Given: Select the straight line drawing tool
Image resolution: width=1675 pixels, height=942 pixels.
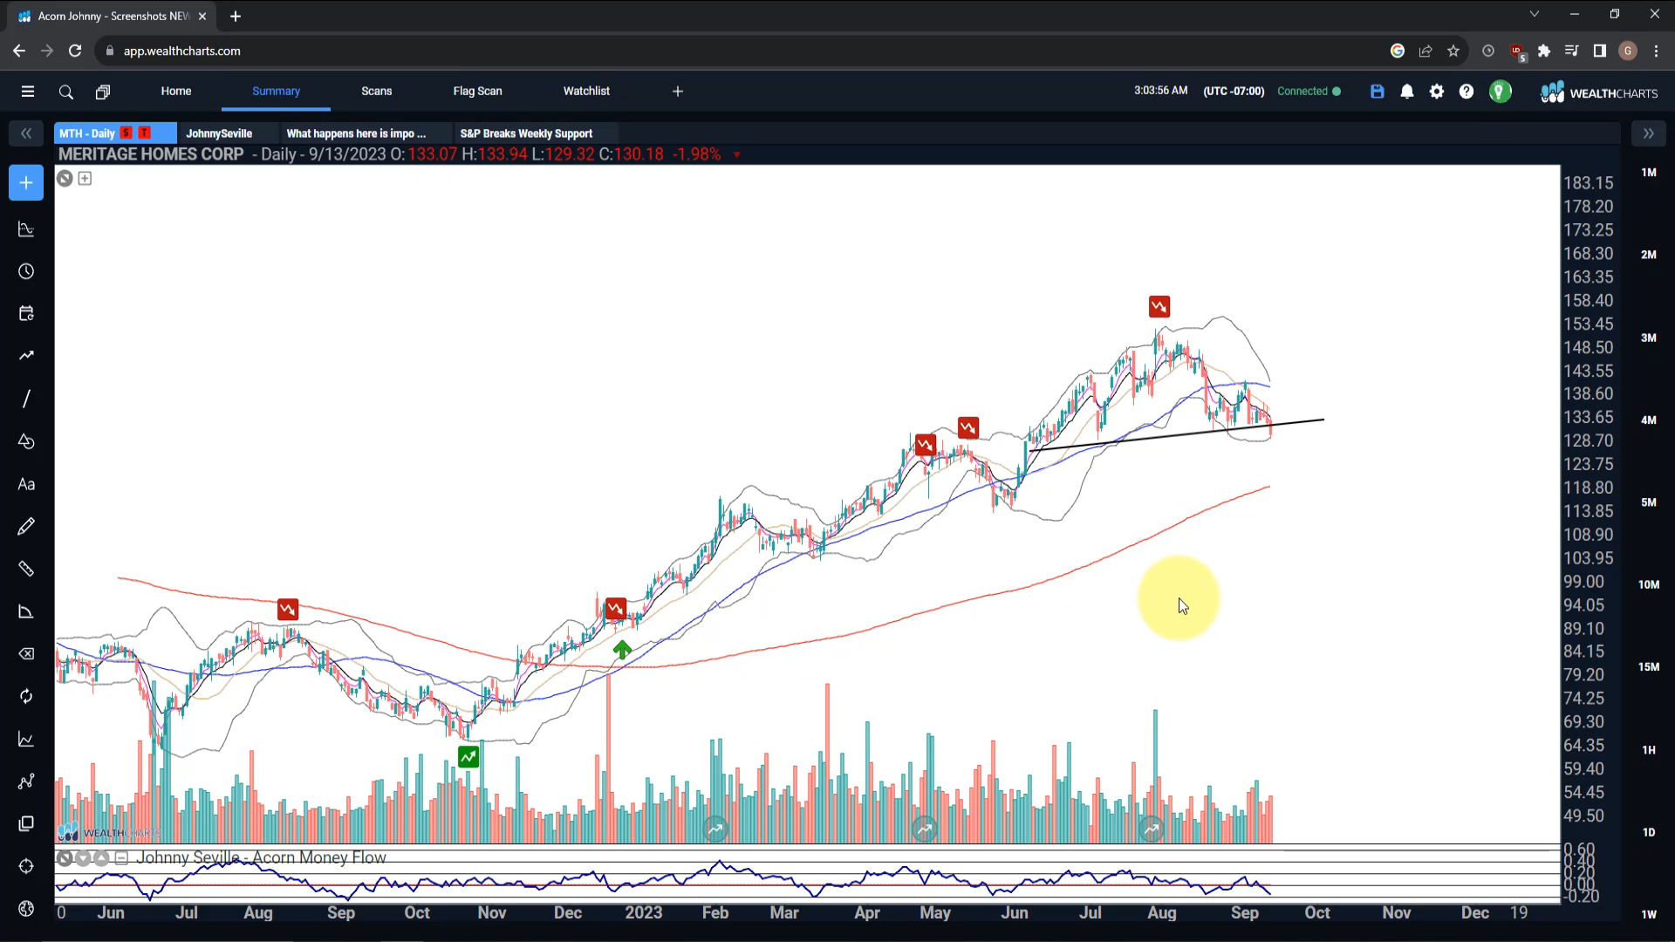Looking at the screenshot, I should point(26,399).
